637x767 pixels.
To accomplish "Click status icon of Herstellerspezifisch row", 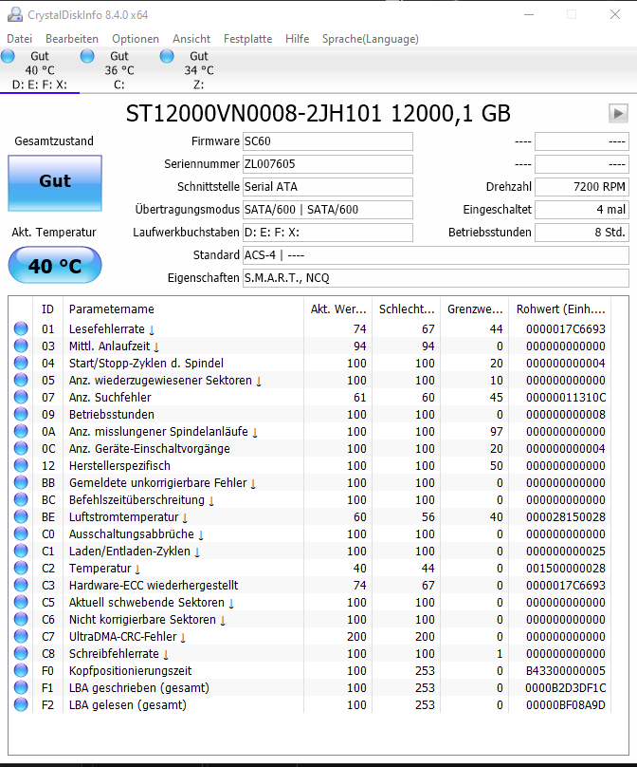I will (x=21, y=466).
